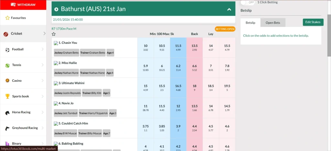Select the 5.9 odds for Miss Hallie
The height and width of the screenshot is (151, 331).
[x=146, y=68]
